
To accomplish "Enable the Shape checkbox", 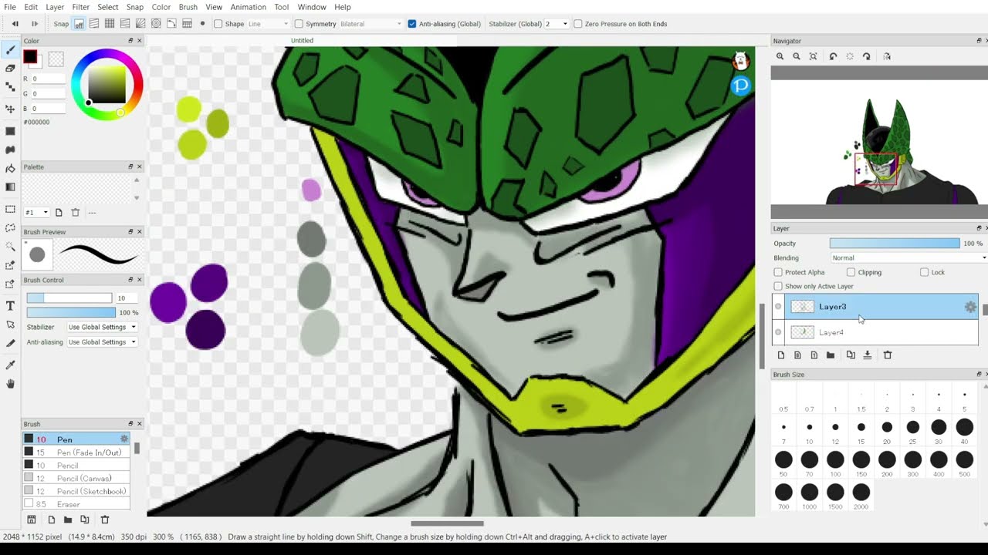I will click(218, 24).
